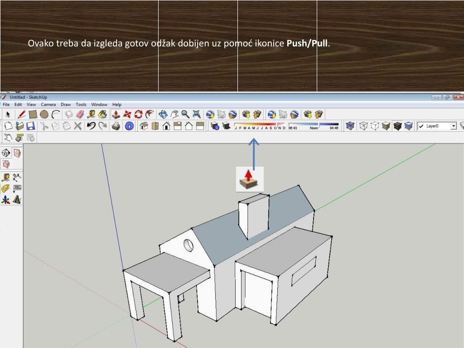Screen dimensions: 464x348
Task: Open the Component Attributes icon
Action: click(31, 138)
